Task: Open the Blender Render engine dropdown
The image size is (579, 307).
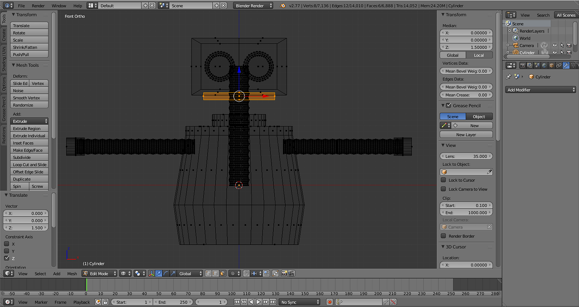Action: pos(254,6)
